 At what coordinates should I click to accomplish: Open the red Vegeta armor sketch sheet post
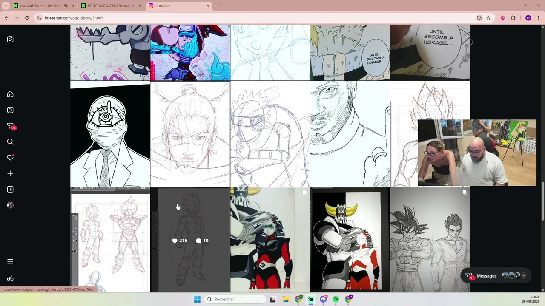(110, 240)
